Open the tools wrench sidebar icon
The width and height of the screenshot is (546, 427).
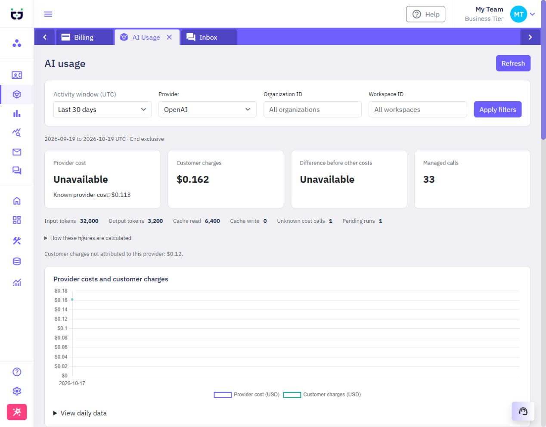(17, 240)
